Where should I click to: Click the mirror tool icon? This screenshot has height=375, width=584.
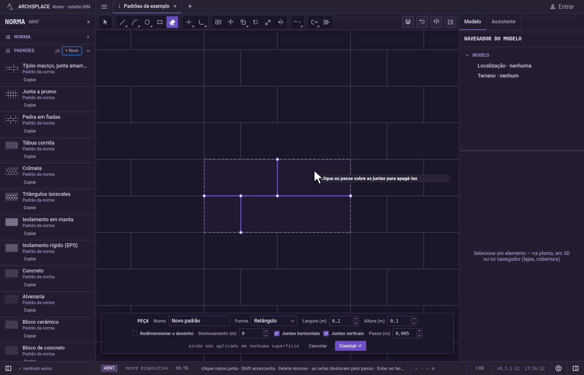(281, 22)
